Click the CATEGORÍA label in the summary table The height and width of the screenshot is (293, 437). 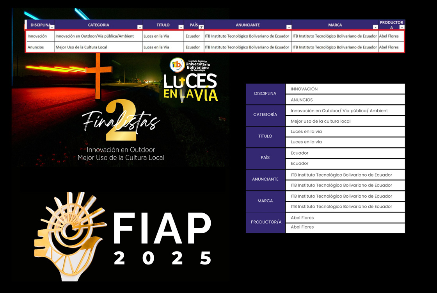(x=265, y=115)
